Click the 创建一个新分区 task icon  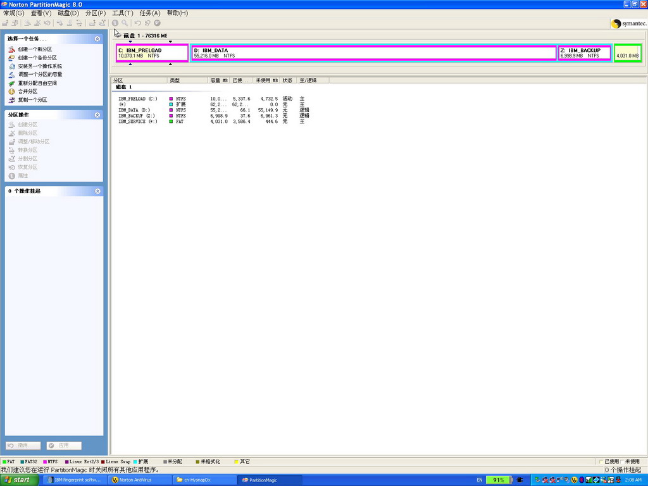[x=11, y=49]
